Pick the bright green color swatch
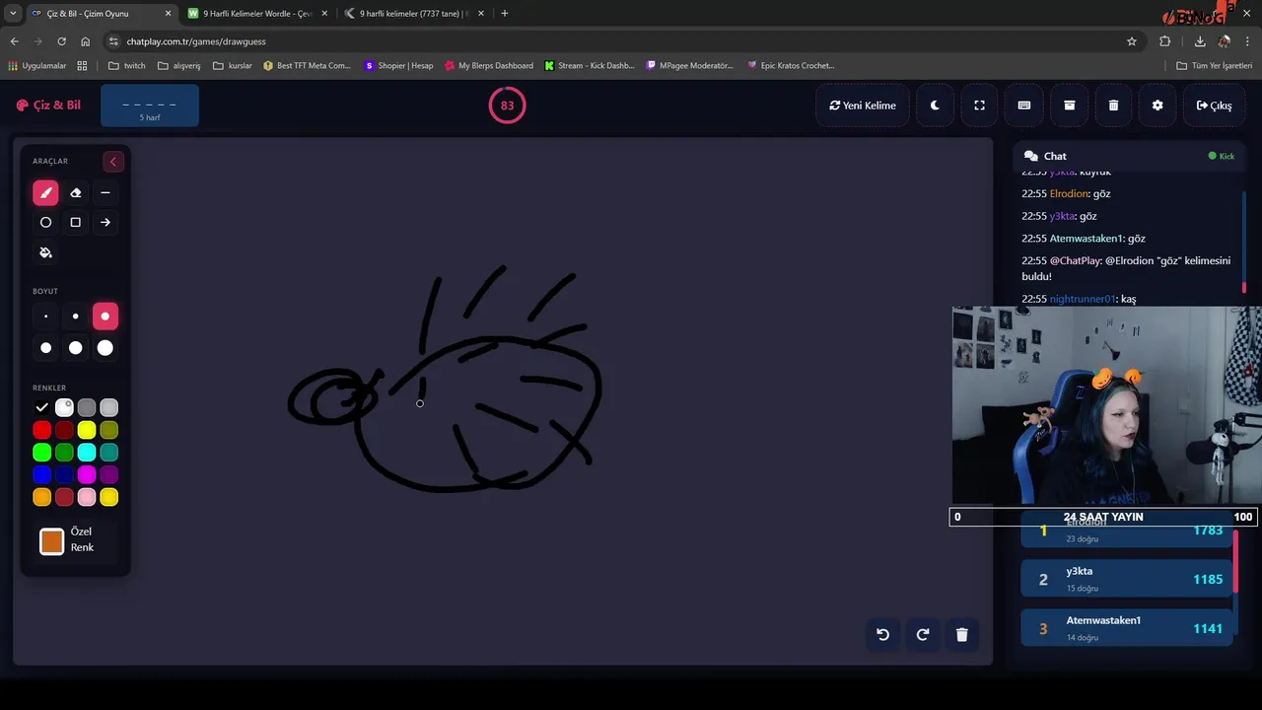The image size is (1262, 710). 41,453
